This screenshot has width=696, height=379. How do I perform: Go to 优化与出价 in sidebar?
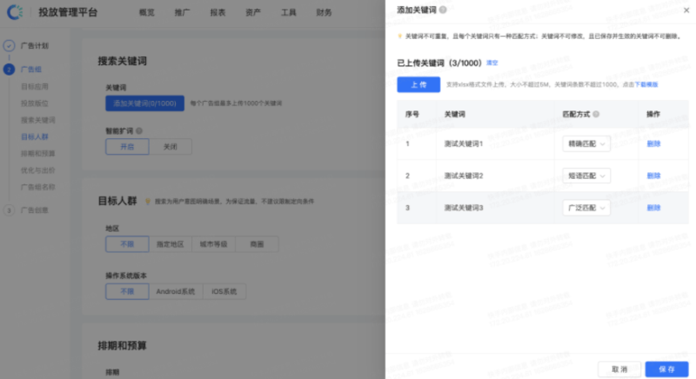tap(38, 170)
